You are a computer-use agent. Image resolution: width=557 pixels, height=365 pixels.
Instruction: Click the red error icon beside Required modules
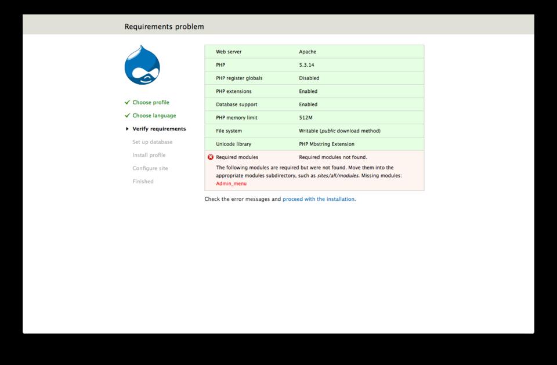[211, 157]
